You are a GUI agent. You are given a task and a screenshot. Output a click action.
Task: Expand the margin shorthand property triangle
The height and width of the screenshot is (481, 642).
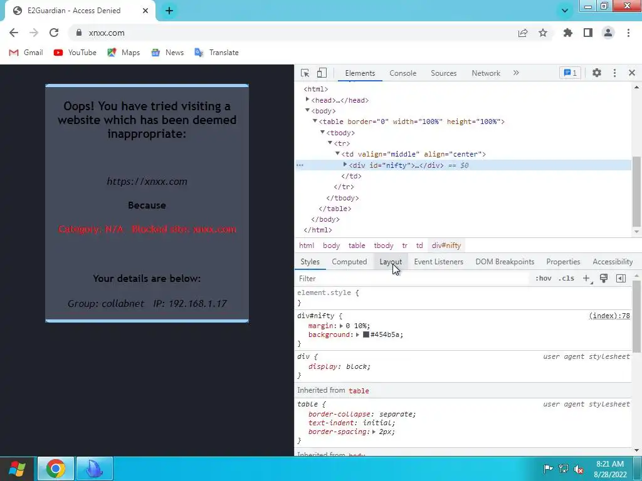click(341, 326)
